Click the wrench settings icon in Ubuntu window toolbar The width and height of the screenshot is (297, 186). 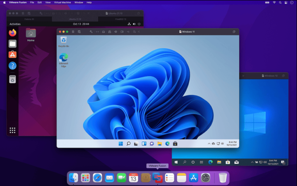tap(41, 13)
